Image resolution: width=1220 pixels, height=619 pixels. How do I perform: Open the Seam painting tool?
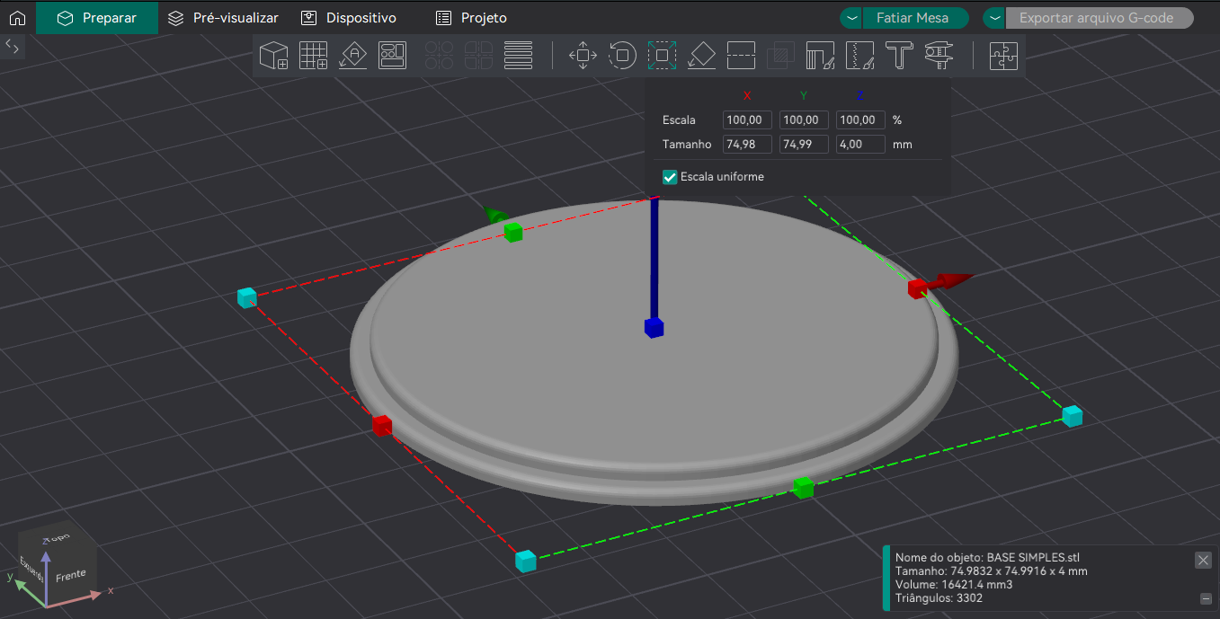[859, 56]
